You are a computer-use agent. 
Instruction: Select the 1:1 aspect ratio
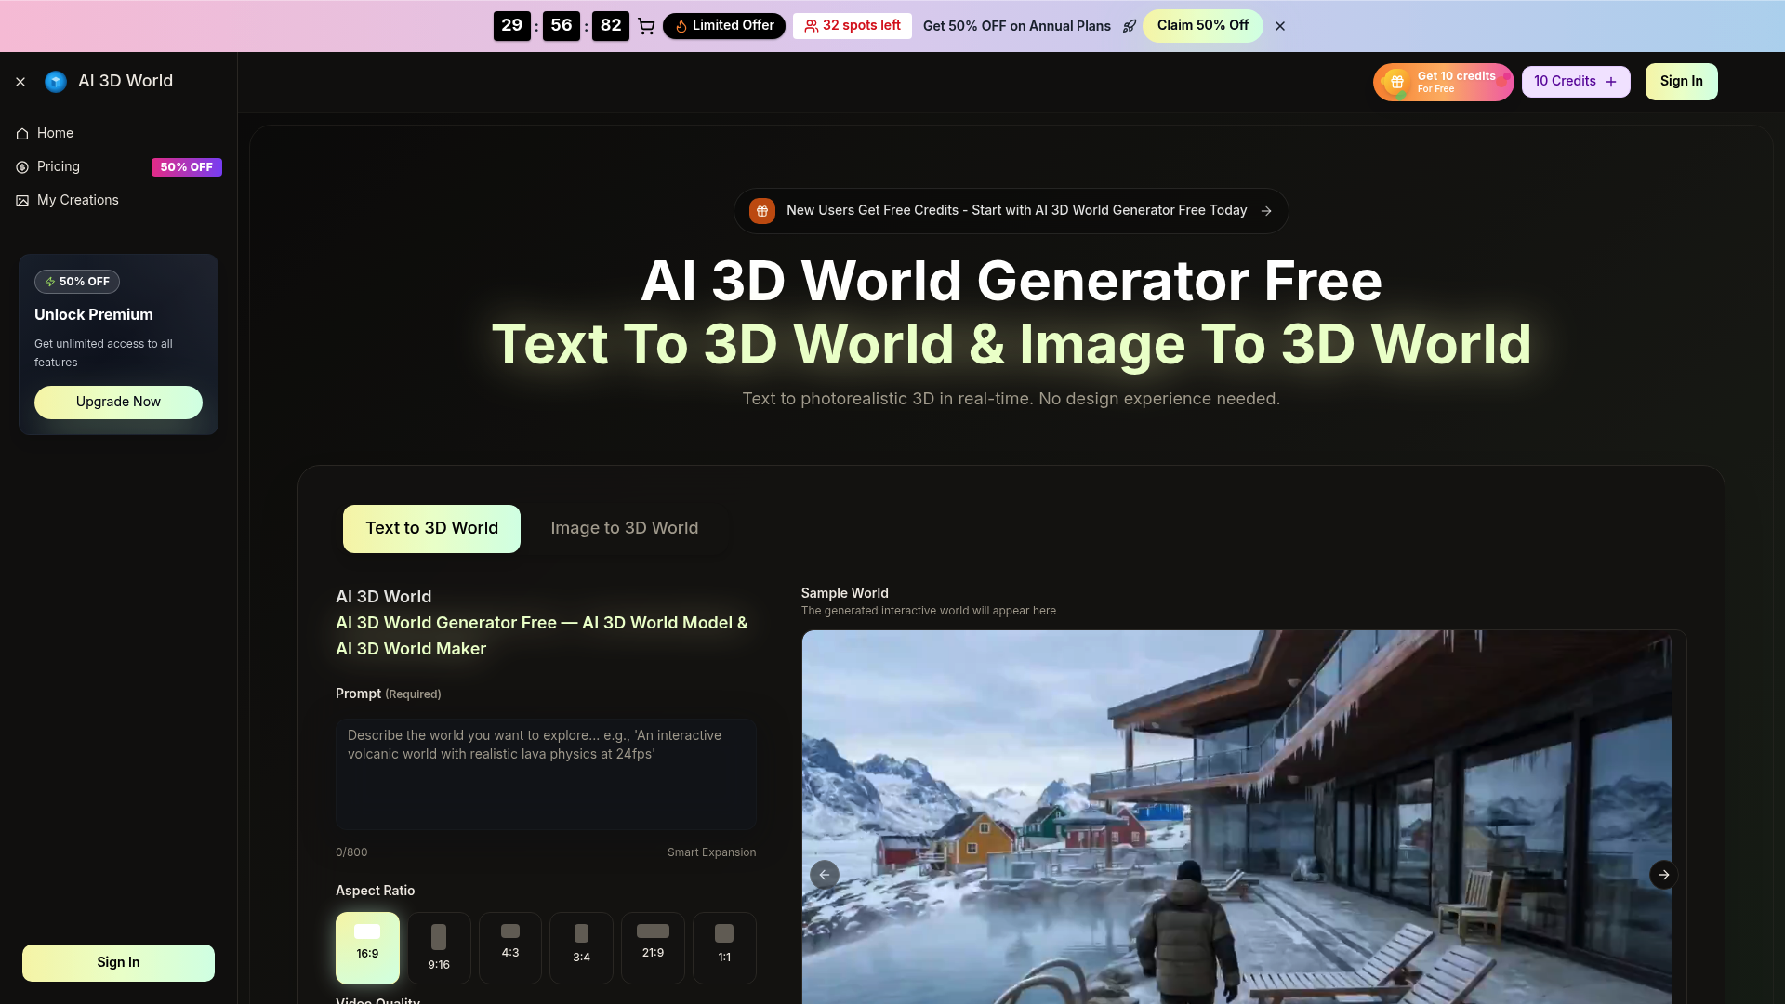724,947
